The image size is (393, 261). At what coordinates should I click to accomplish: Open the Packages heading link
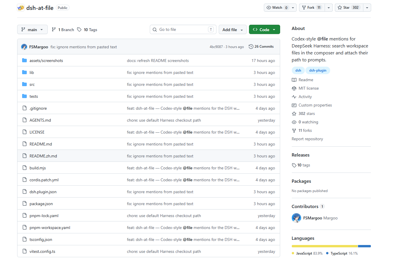coord(301,181)
